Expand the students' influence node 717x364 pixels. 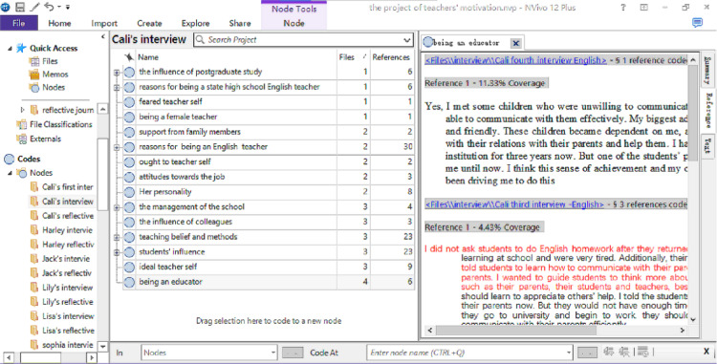point(117,252)
